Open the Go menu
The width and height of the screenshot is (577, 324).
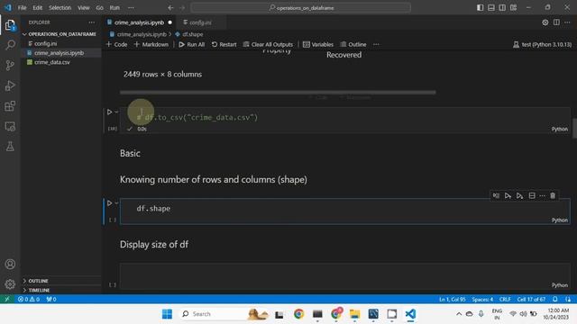click(x=99, y=7)
